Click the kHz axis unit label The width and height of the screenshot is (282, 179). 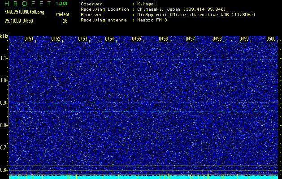[x=4, y=36]
